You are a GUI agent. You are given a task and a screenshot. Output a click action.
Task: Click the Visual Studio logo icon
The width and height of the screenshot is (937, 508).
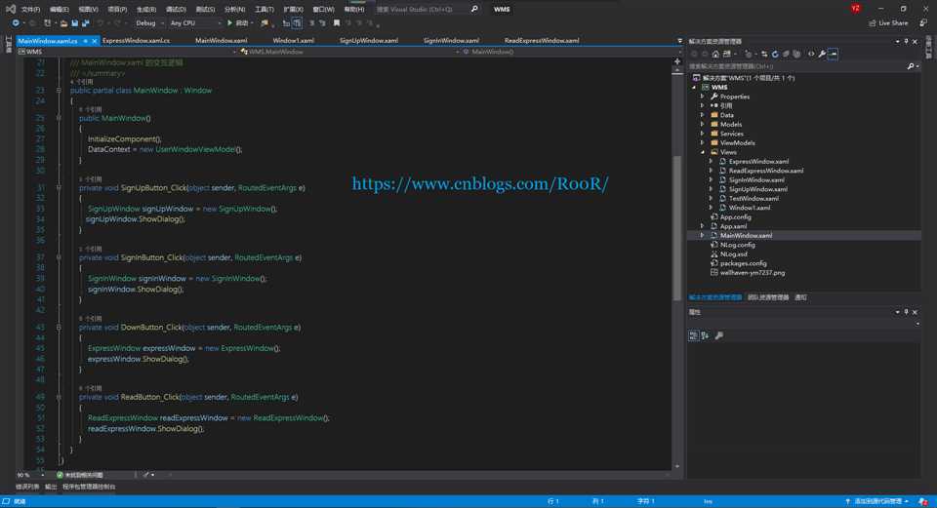[x=10, y=9]
